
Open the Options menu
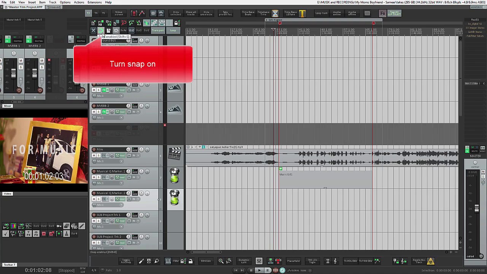pyautogui.click(x=65, y=2)
